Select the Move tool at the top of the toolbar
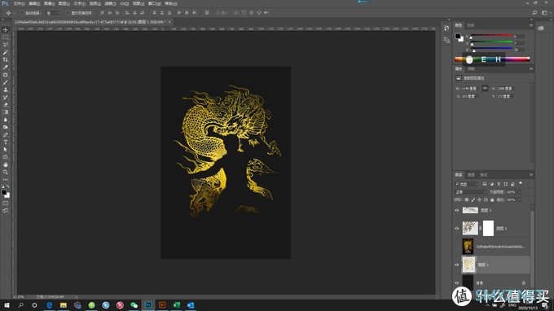This screenshot has width=554, height=311. 6,29
